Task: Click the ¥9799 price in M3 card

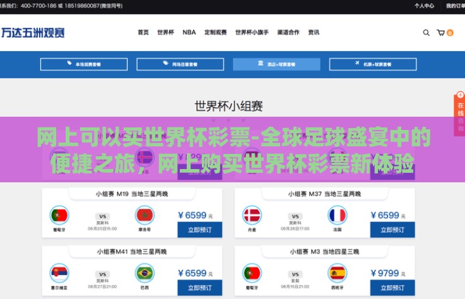Action: (388, 273)
